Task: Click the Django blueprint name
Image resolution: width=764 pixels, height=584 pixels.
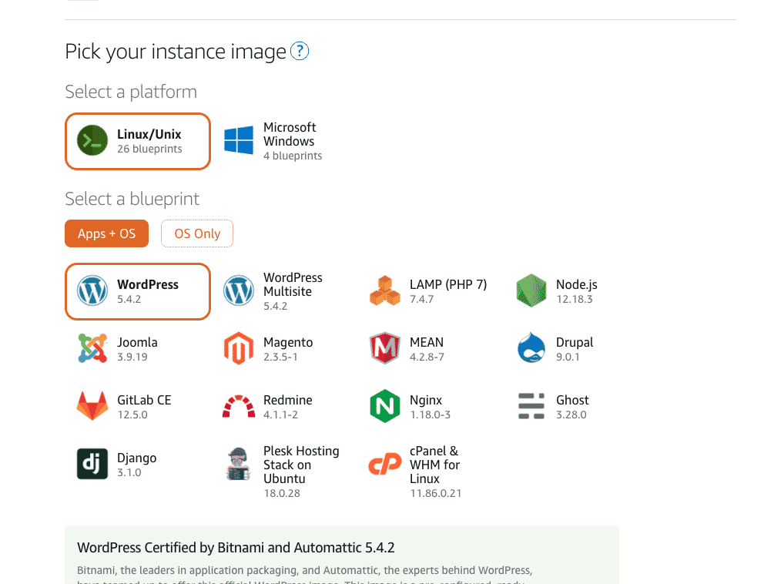Action: [x=137, y=458]
